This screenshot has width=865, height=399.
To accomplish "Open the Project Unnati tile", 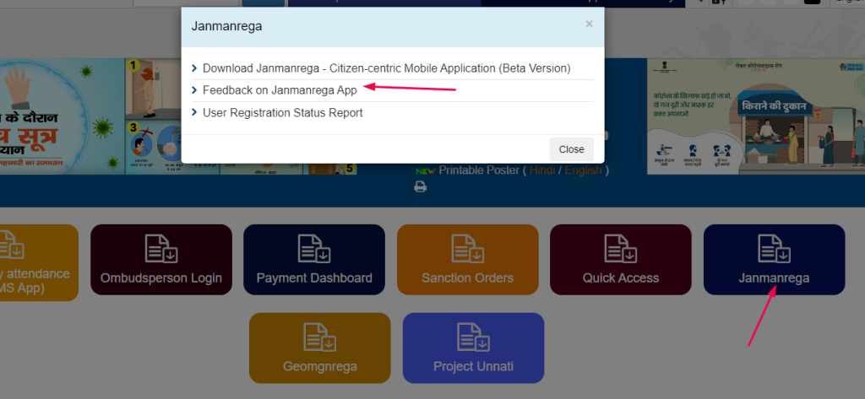I will click(473, 348).
